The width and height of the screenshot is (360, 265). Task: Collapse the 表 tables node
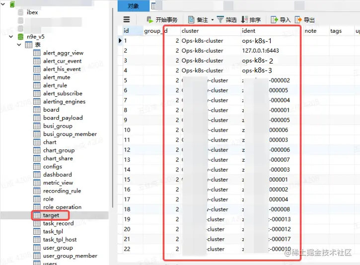[x=19, y=45]
